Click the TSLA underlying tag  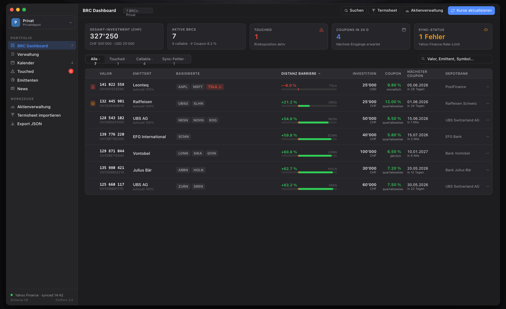pyautogui.click(x=215, y=87)
